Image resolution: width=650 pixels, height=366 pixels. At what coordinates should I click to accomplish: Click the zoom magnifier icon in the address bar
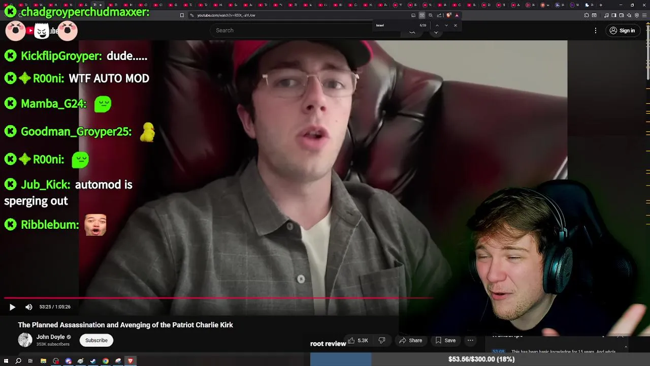point(431,15)
